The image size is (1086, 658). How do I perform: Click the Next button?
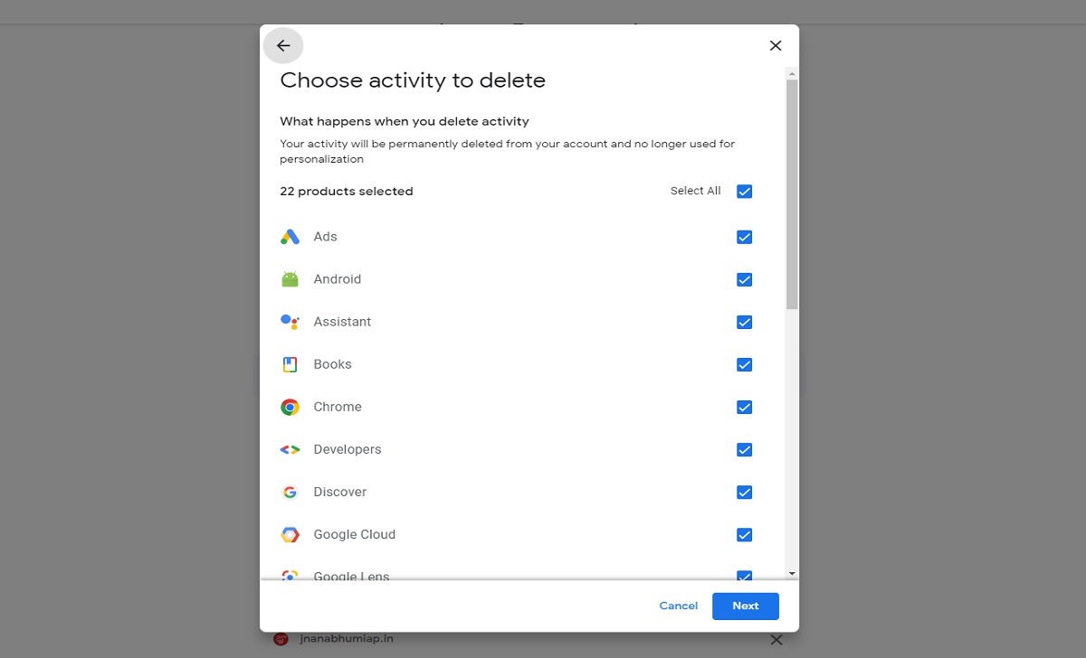746,606
